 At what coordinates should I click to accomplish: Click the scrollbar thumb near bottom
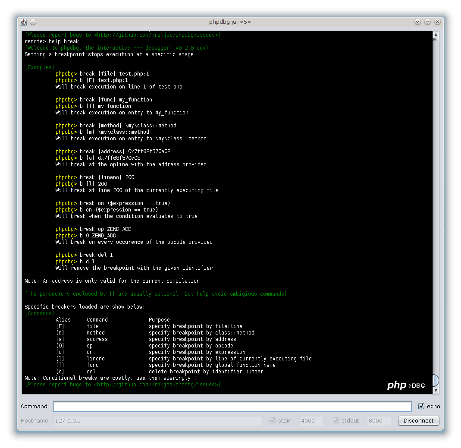[x=436, y=380]
